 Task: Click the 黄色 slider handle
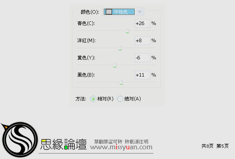pos(115,65)
